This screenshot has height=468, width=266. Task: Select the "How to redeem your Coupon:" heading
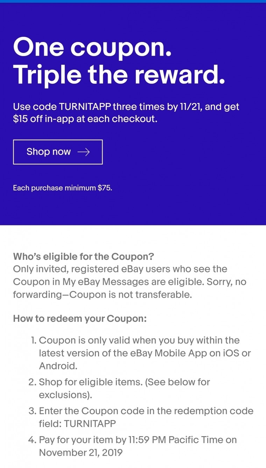(79, 319)
